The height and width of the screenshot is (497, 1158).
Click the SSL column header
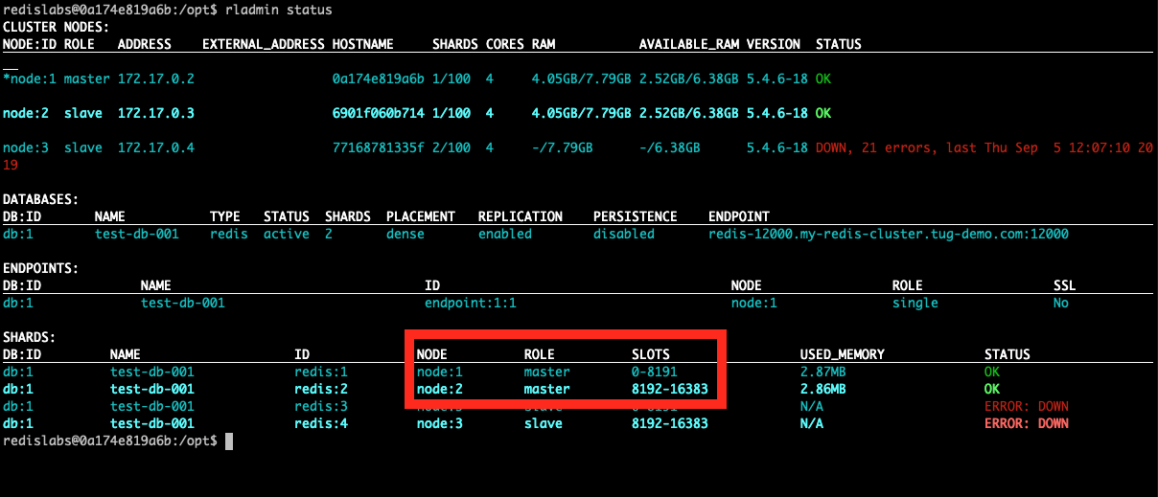click(x=1065, y=285)
